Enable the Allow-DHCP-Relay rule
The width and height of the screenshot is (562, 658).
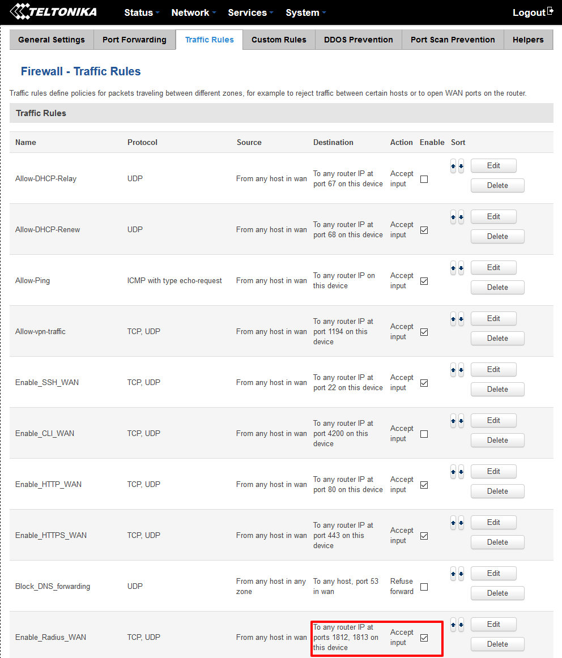pos(424,179)
